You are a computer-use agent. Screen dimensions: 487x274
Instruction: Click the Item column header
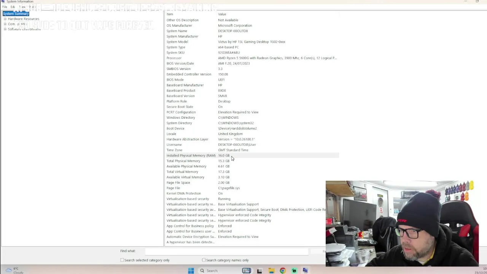pos(190,14)
